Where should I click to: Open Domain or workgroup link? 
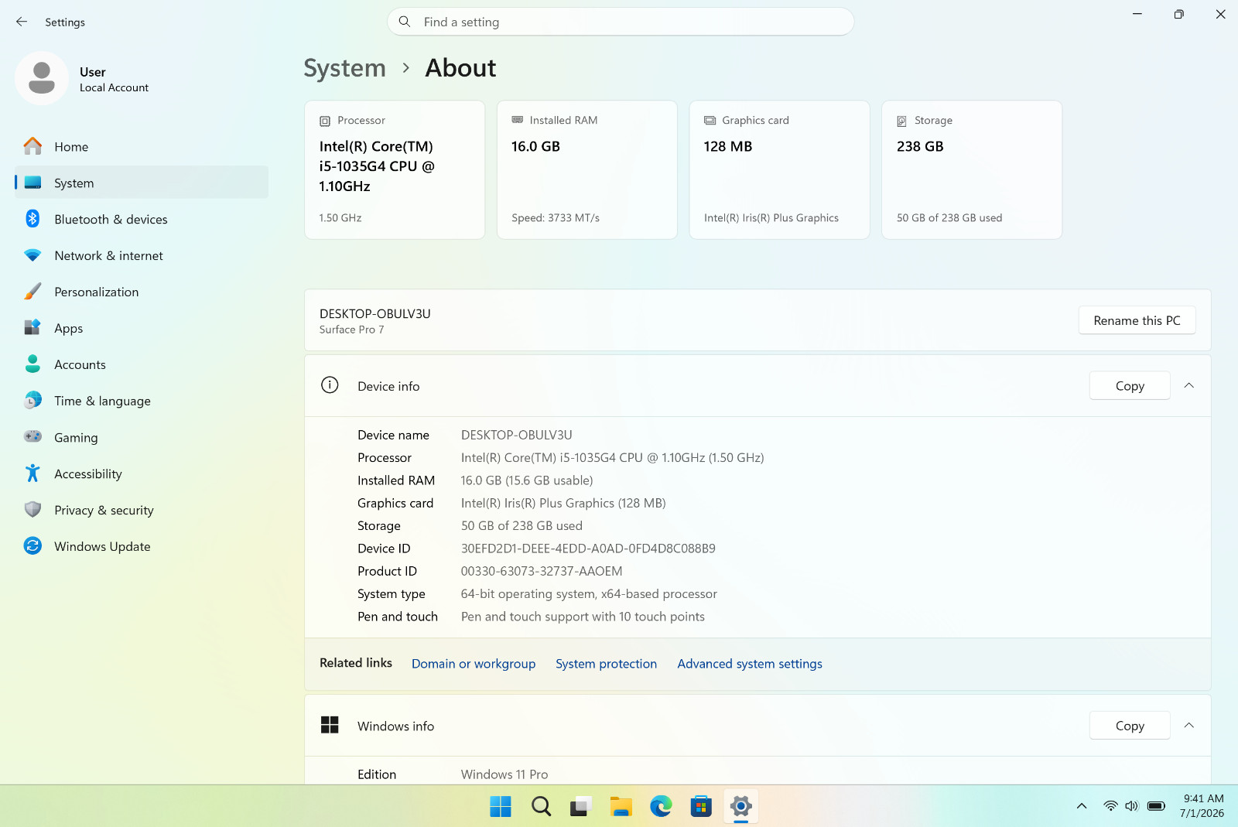[x=474, y=664]
